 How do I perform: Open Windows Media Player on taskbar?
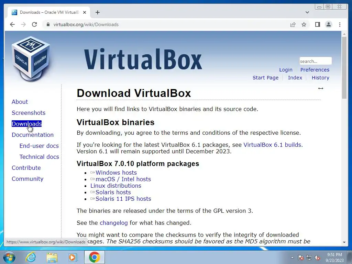(x=73, y=257)
